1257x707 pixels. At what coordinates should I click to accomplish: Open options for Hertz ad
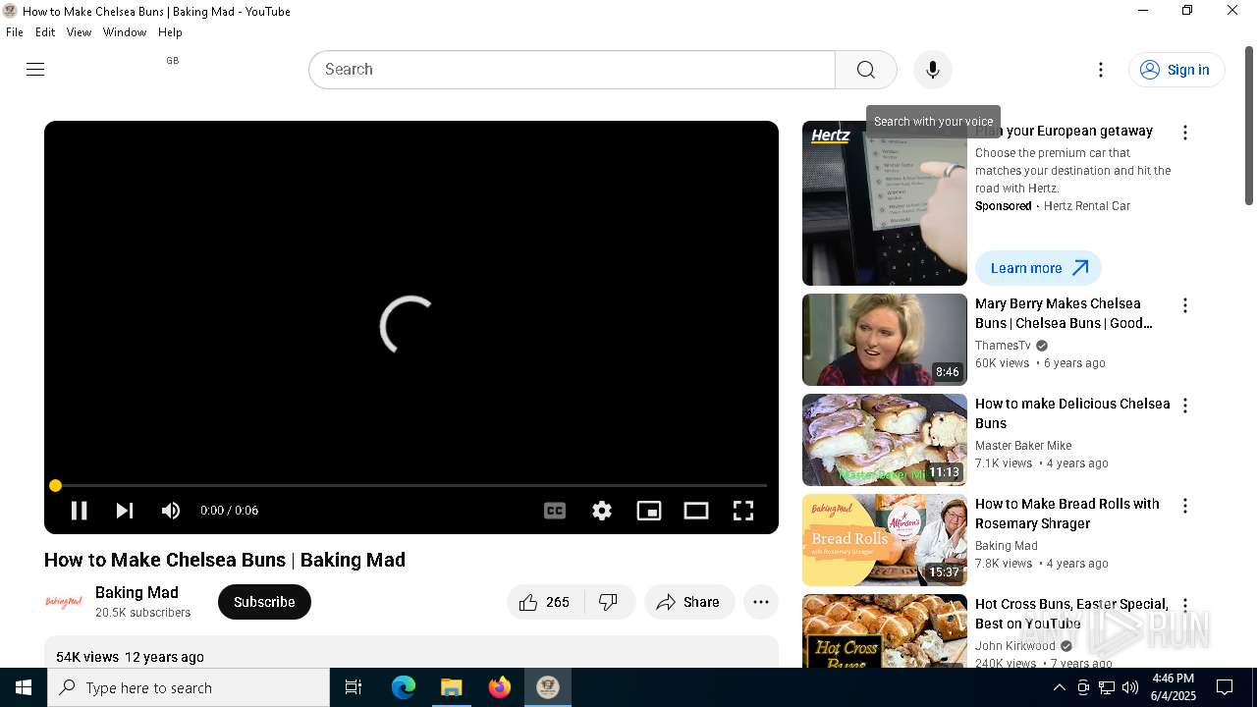[1185, 133]
